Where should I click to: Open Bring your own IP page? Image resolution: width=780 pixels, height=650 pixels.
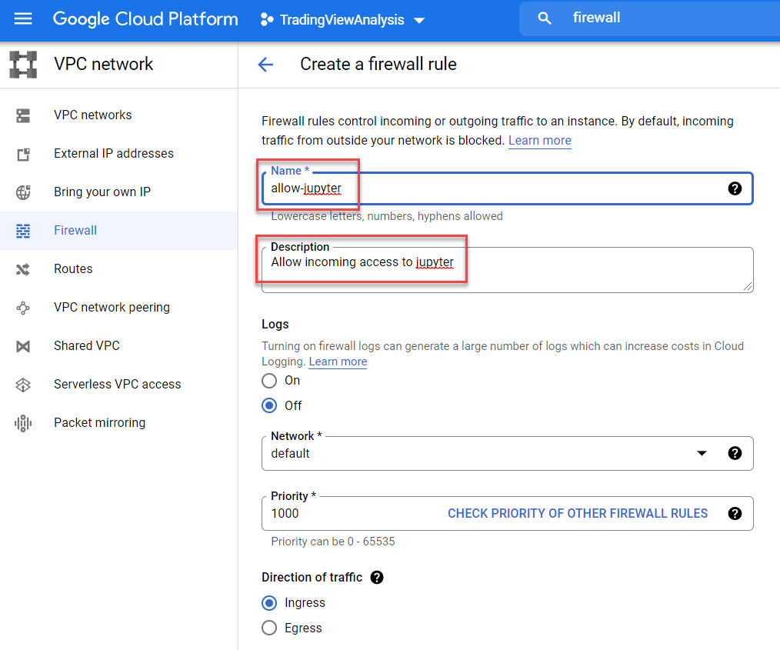(x=101, y=192)
